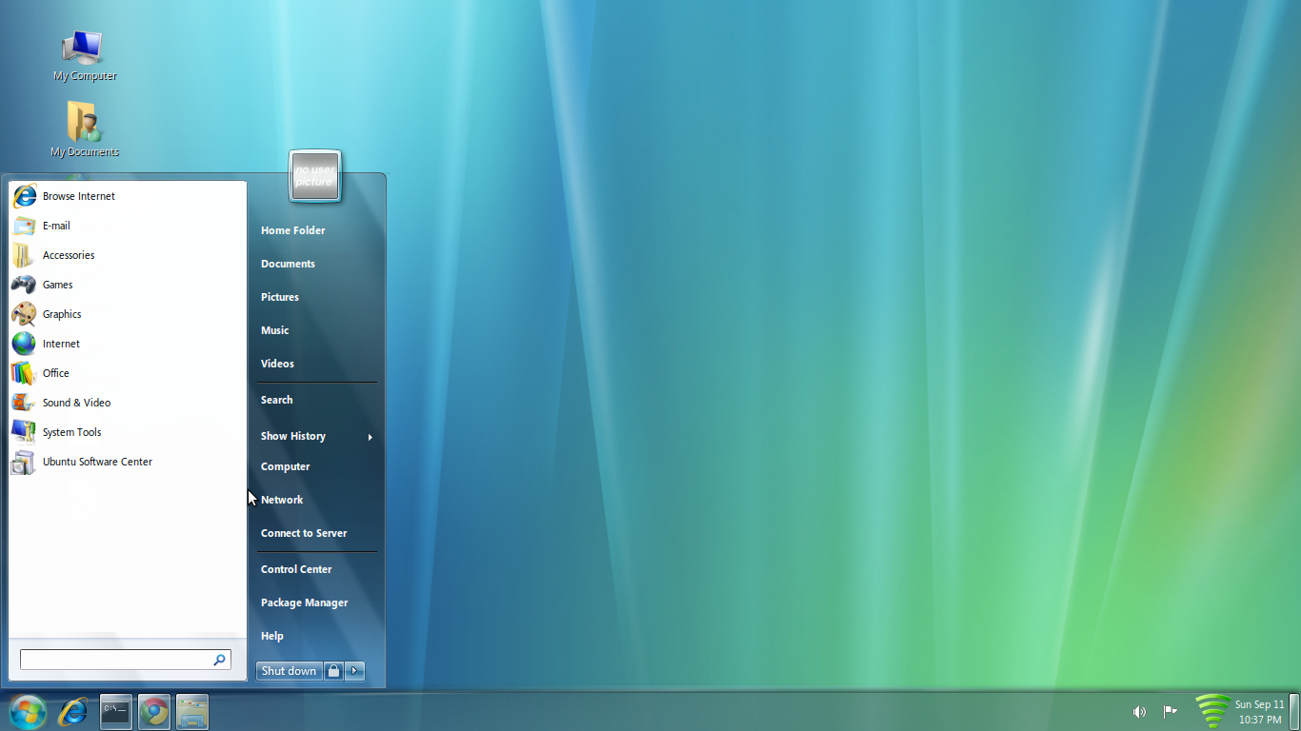Open the Accessories menu category

click(69, 254)
